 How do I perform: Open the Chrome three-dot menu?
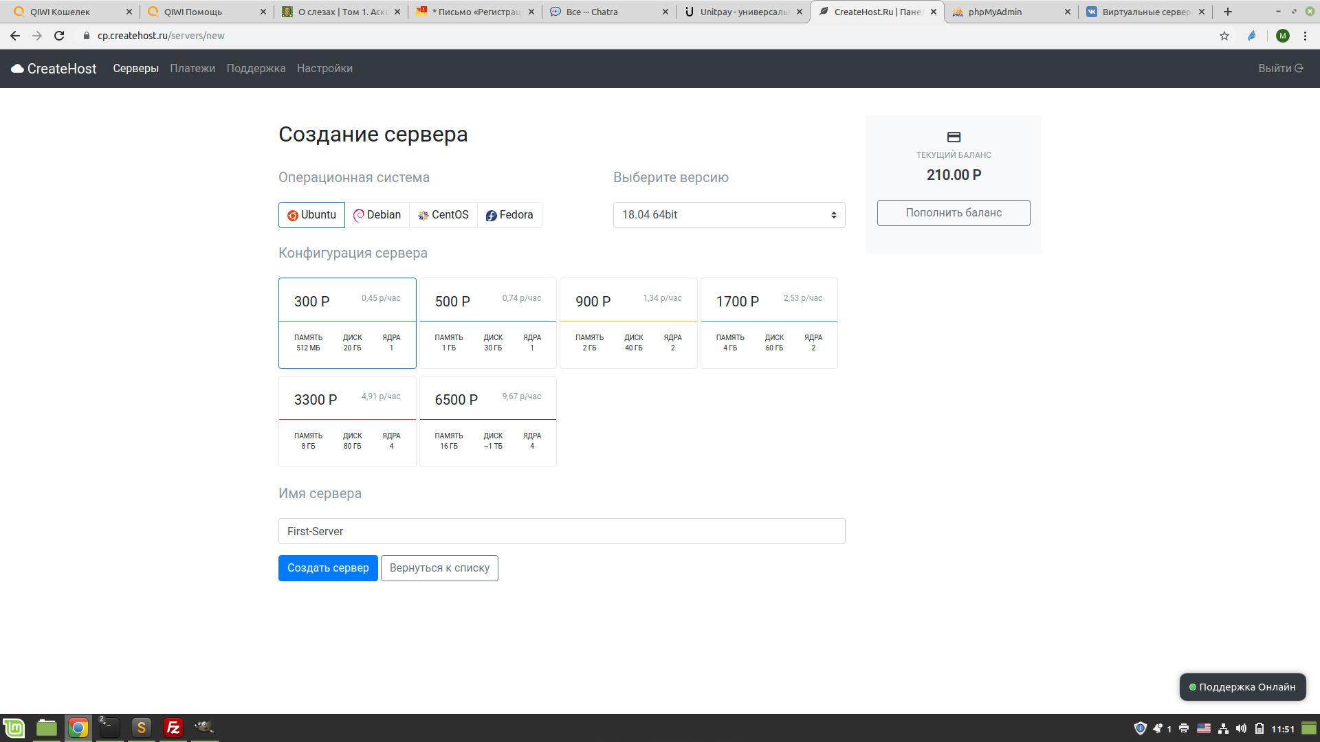coord(1305,36)
